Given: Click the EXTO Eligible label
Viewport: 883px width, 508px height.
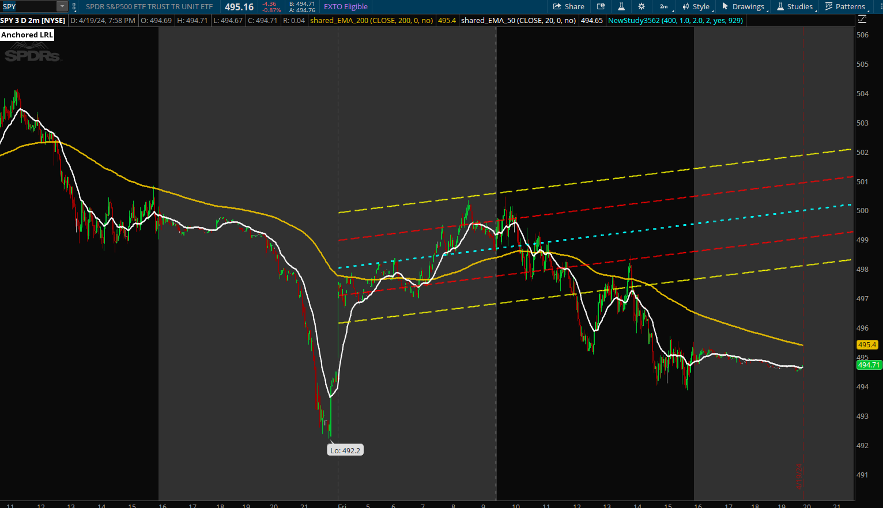Looking at the screenshot, I should 346,7.
